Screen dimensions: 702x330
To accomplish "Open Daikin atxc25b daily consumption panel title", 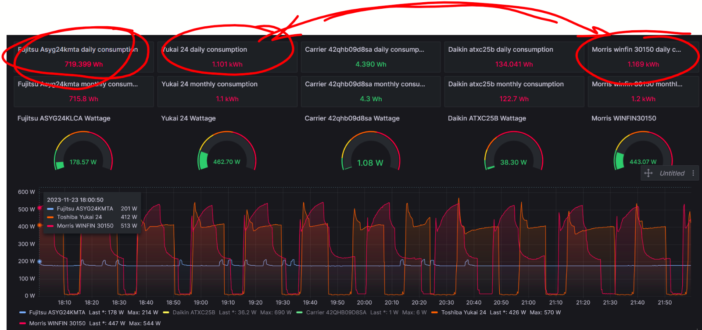I will (x=501, y=50).
